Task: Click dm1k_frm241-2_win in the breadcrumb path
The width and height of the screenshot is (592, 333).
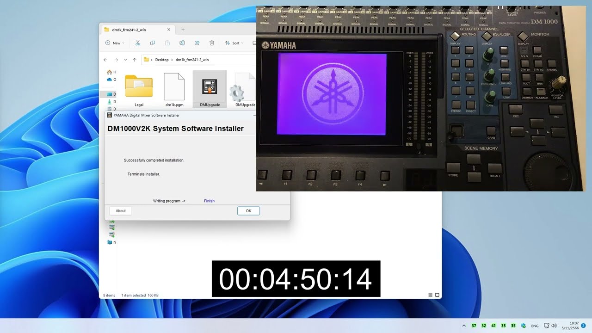Action: (192, 60)
